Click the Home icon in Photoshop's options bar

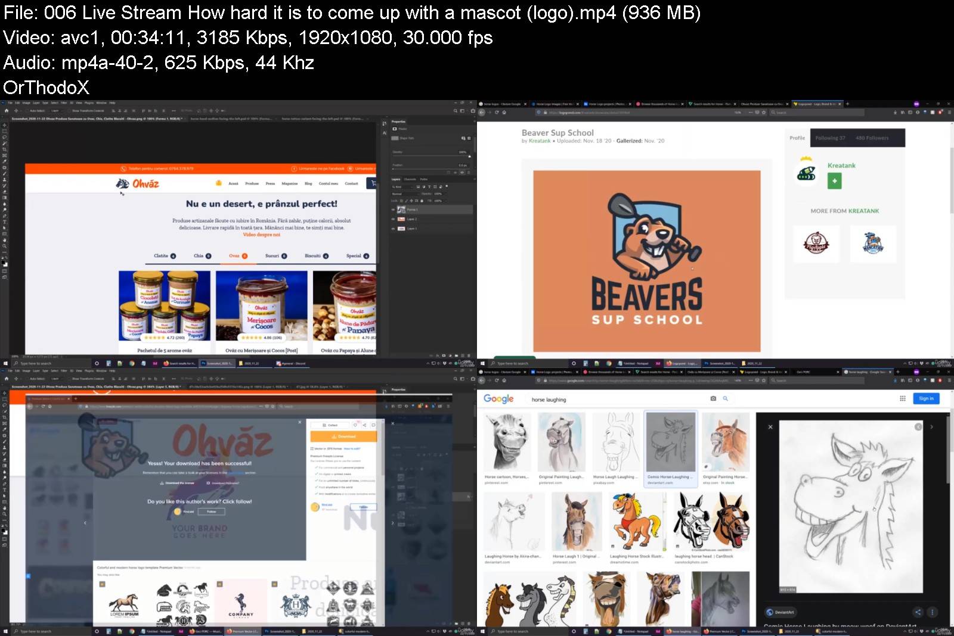pyautogui.click(x=5, y=110)
